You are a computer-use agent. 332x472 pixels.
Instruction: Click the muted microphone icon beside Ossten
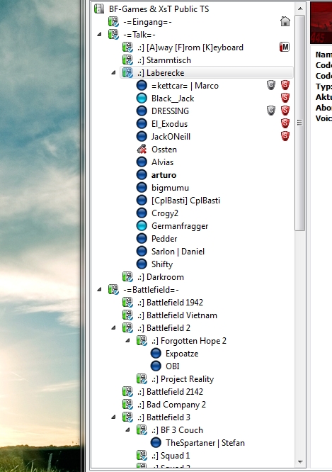point(142,149)
